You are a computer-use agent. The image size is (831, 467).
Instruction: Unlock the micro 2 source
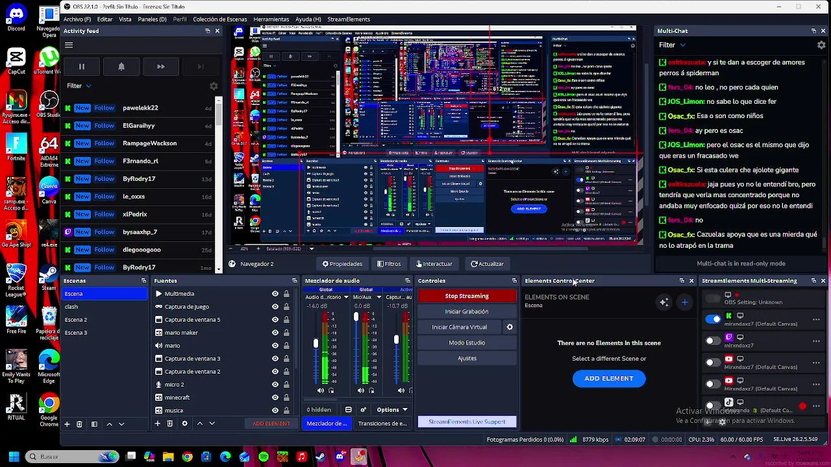pos(286,385)
